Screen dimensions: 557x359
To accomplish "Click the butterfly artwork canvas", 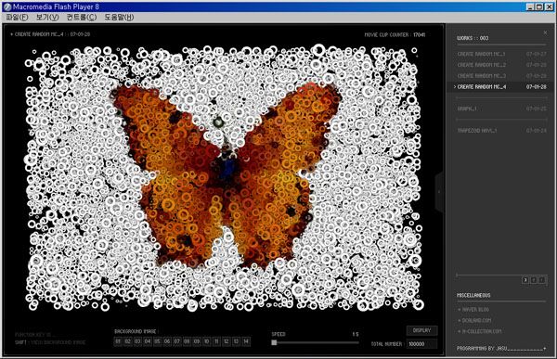I will tap(225, 177).
